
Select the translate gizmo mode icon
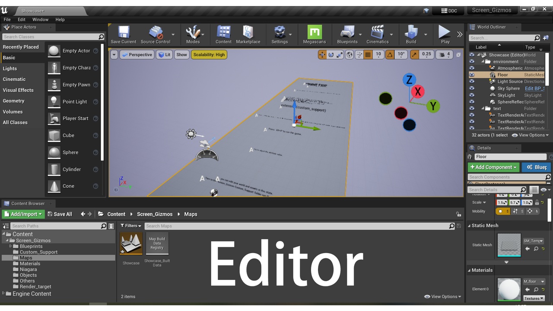322,54
